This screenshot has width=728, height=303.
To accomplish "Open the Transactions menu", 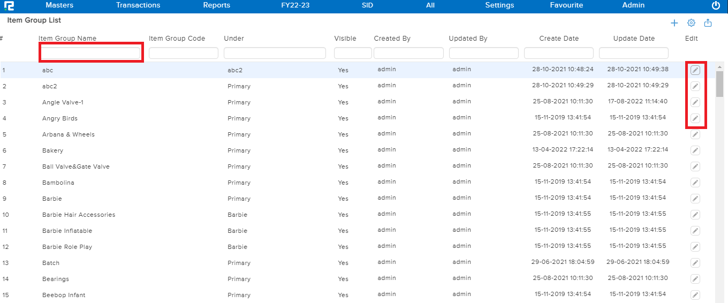I will 138,5.
